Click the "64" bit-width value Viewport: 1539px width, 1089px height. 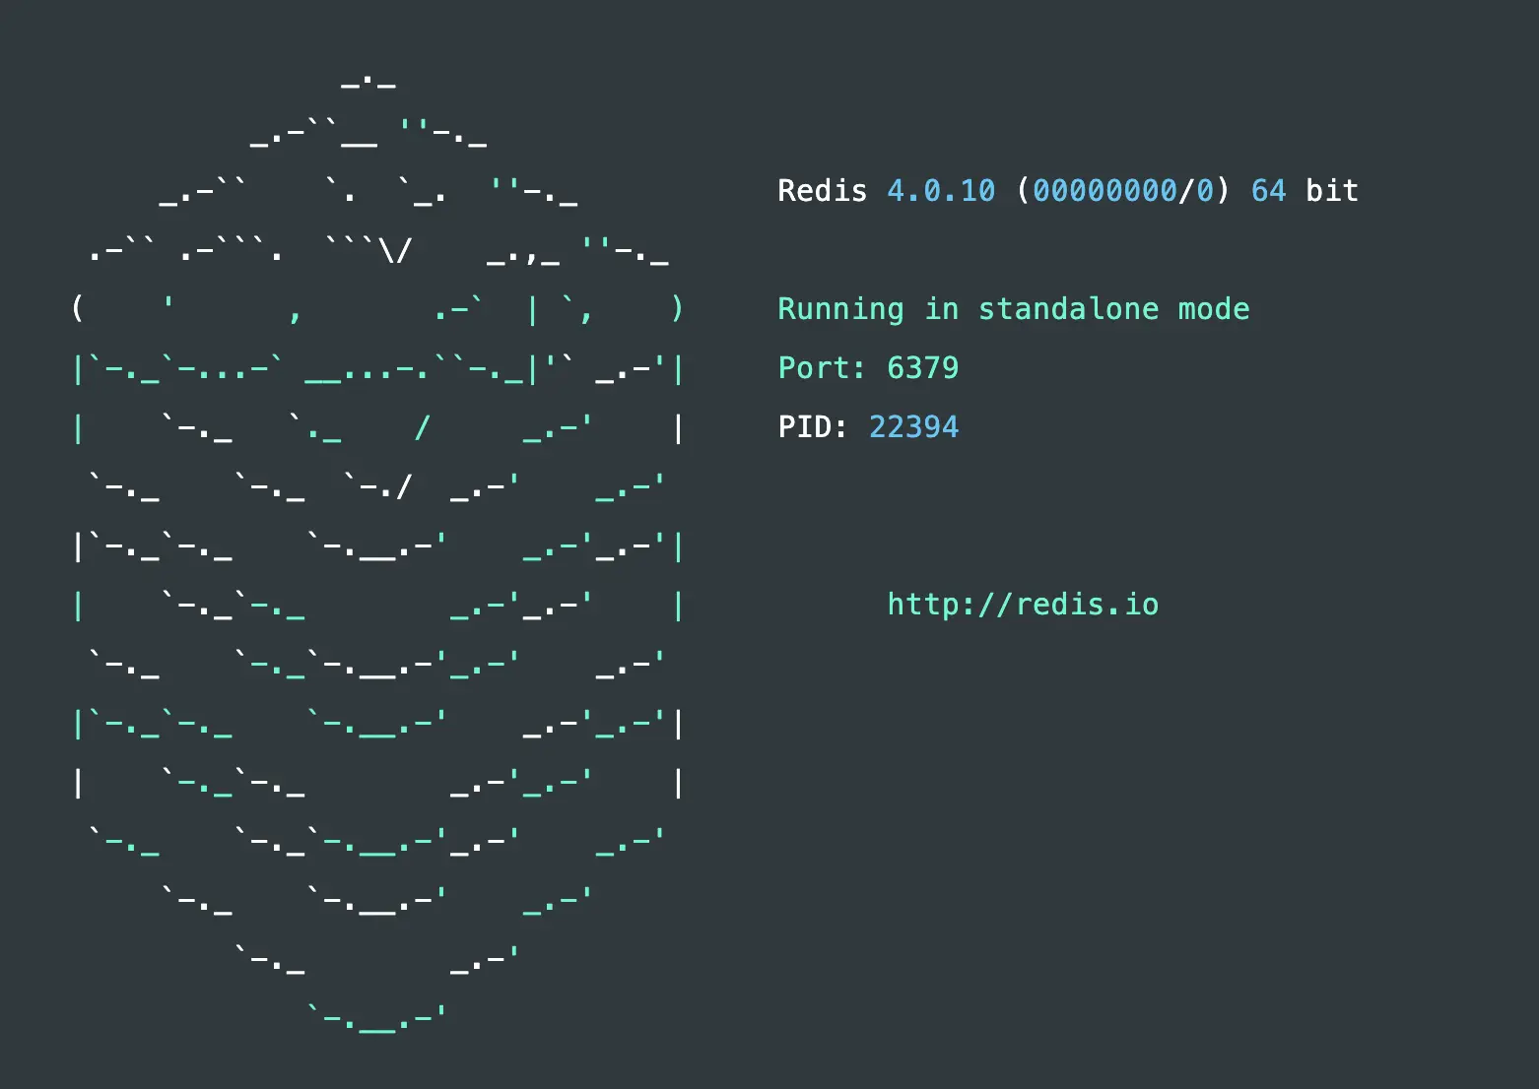[1269, 191]
